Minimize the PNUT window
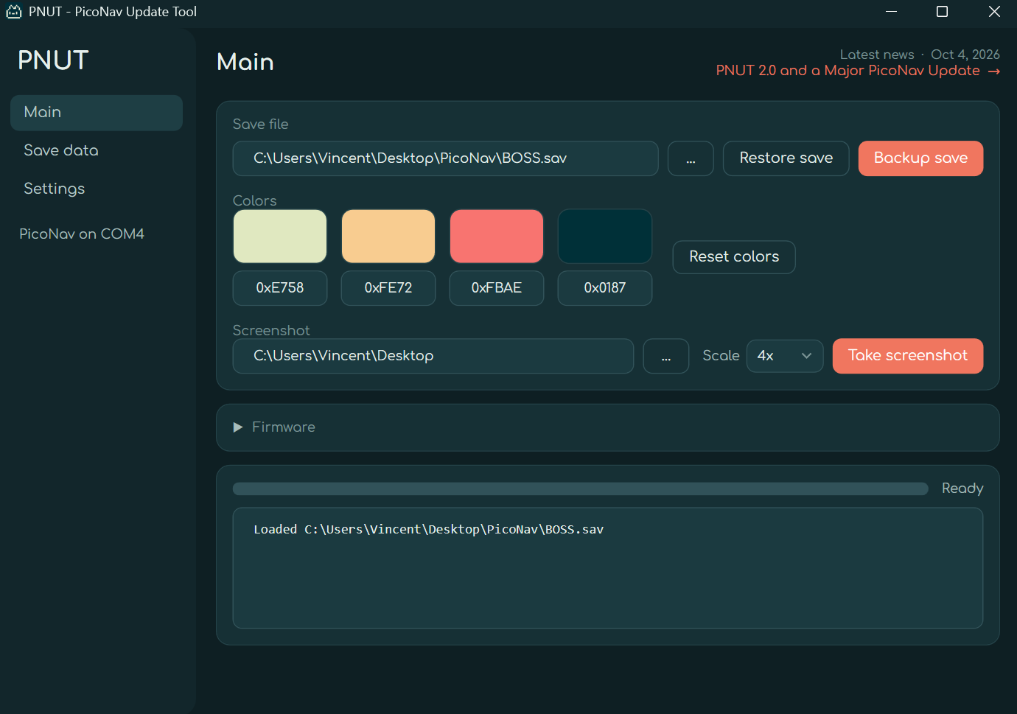Screen dimensions: 1017x714 (x=892, y=12)
